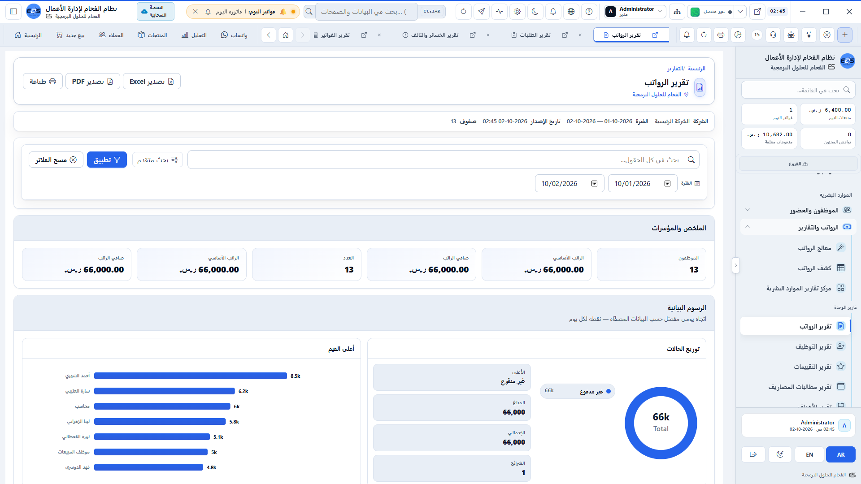Open the headset support icon
Image resolution: width=861 pixels, height=484 pixels.
773,35
